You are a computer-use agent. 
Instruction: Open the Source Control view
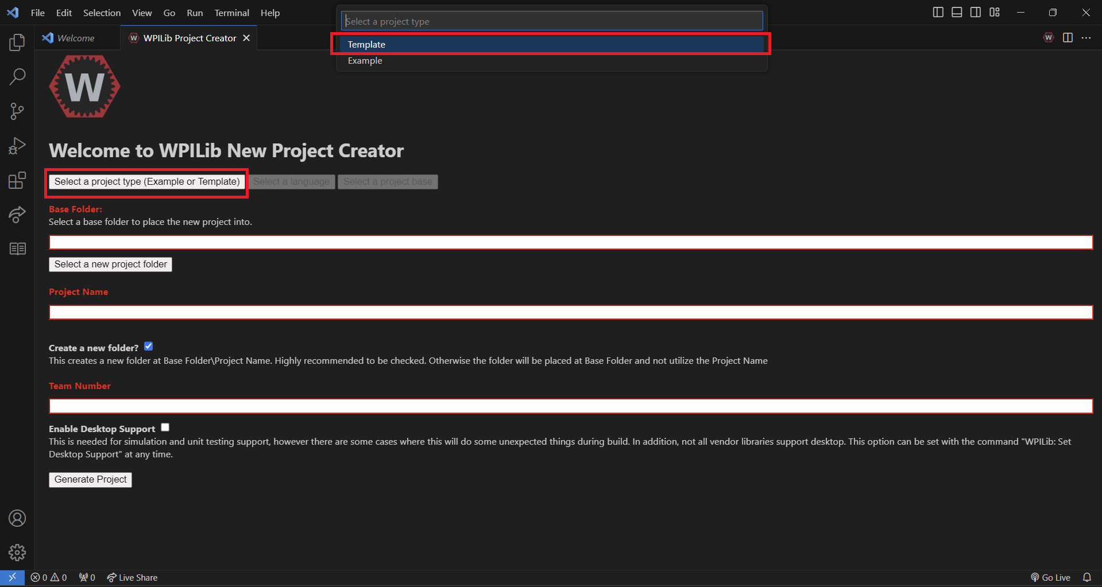point(17,111)
